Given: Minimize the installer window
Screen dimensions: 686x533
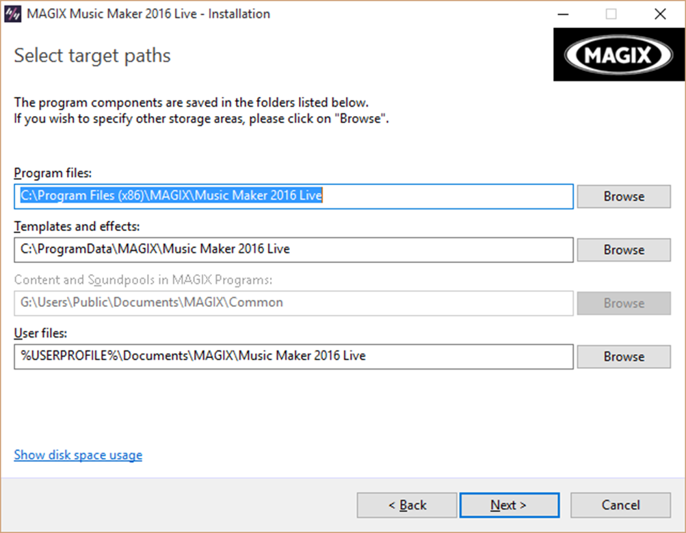Looking at the screenshot, I should point(563,14).
